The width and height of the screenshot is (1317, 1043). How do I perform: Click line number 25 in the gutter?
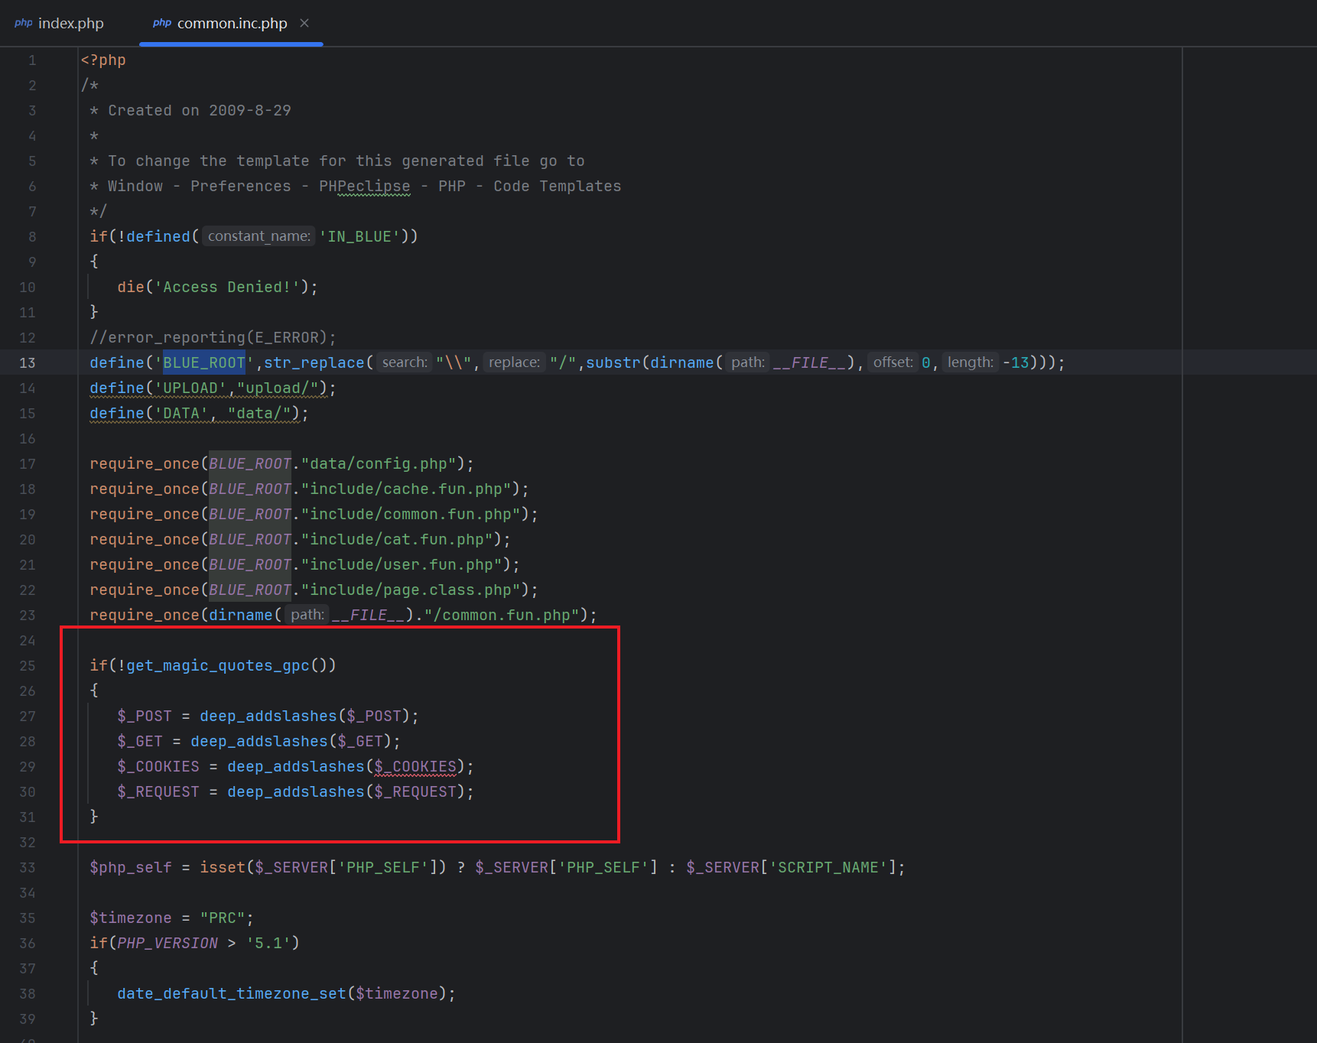28,665
